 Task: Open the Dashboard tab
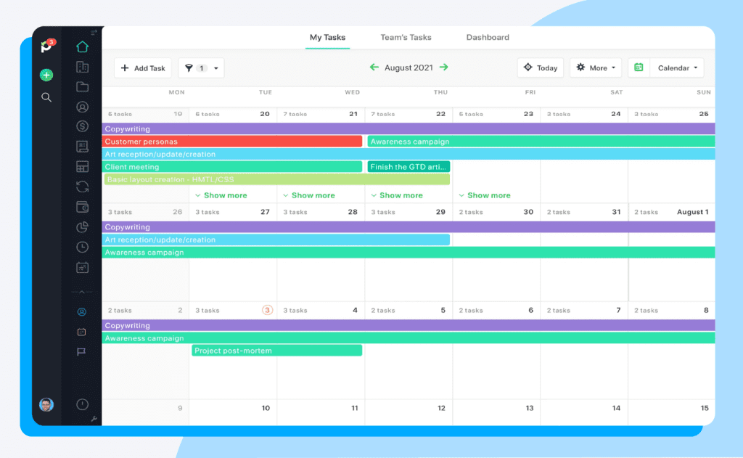click(x=488, y=37)
